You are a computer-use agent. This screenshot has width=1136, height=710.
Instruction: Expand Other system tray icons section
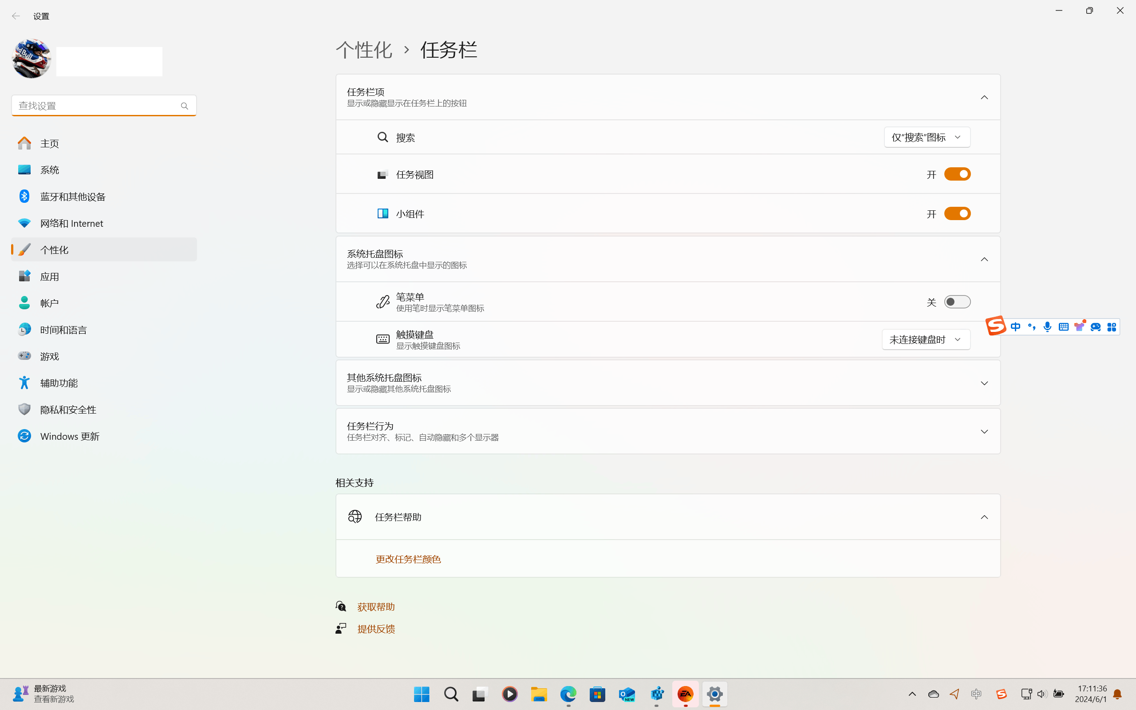(984, 383)
